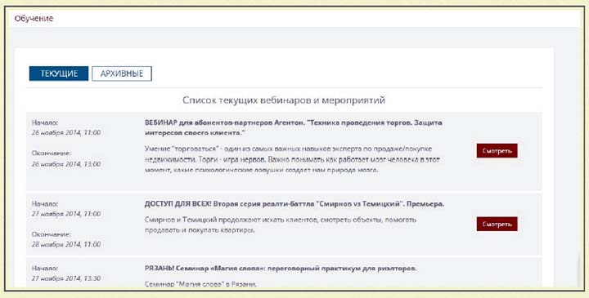Open the АРХИВНЫЕ tab
The width and height of the screenshot is (589, 298).
pos(122,73)
